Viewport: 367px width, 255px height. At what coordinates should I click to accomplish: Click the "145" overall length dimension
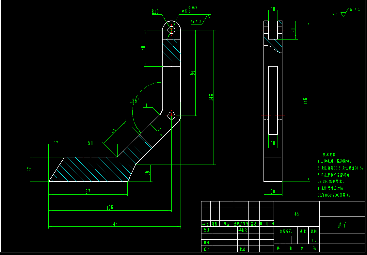(x=114, y=224)
